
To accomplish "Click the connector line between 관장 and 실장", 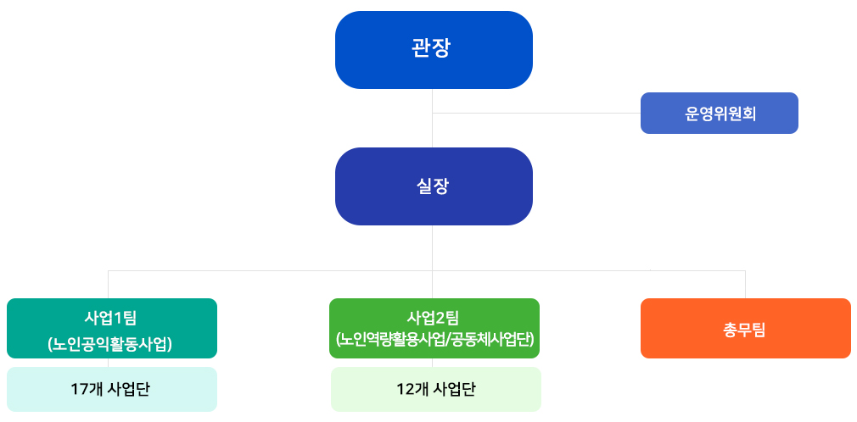I will click(x=433, y=118).
